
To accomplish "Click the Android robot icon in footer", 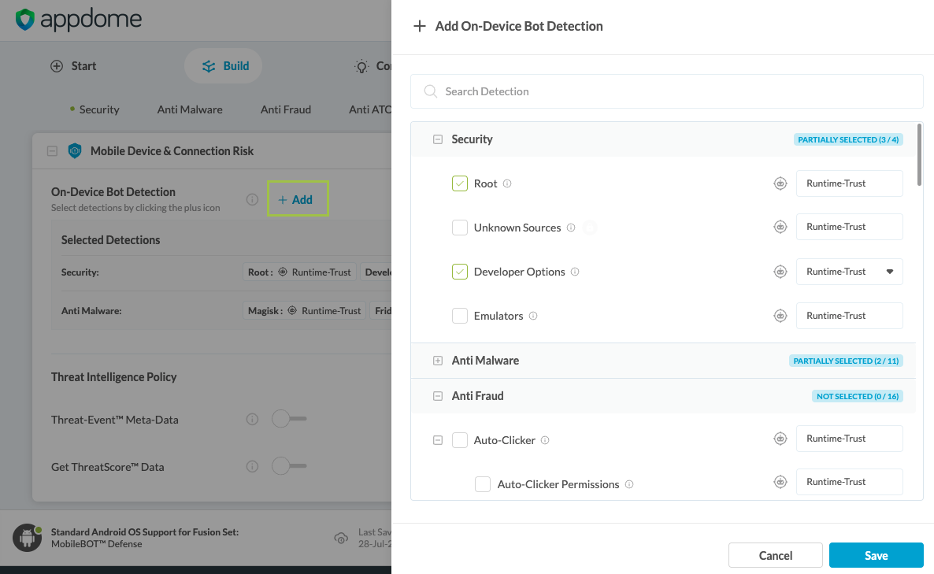I will coord(28,539).
